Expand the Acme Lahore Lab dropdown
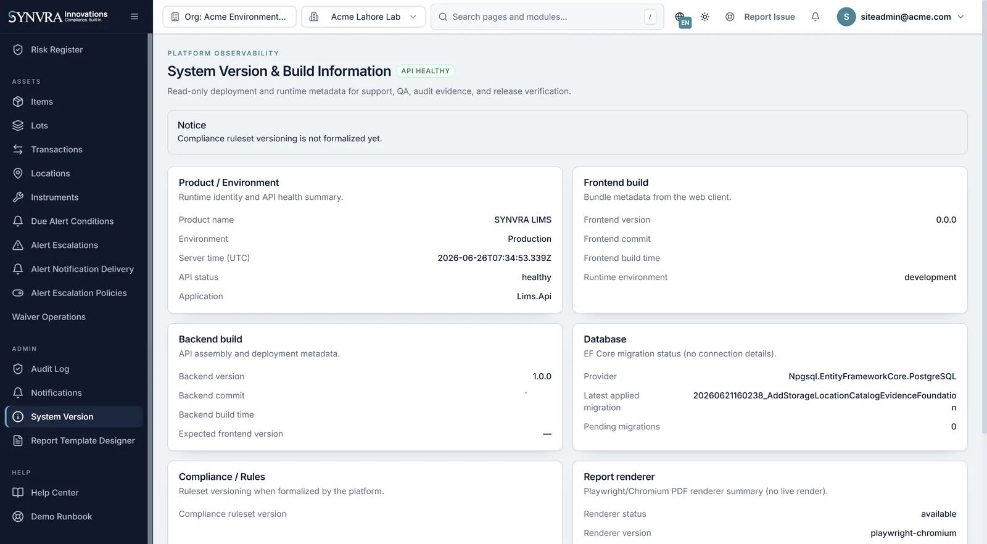Viewport: 987px width, 544px height. click(363, 17)
